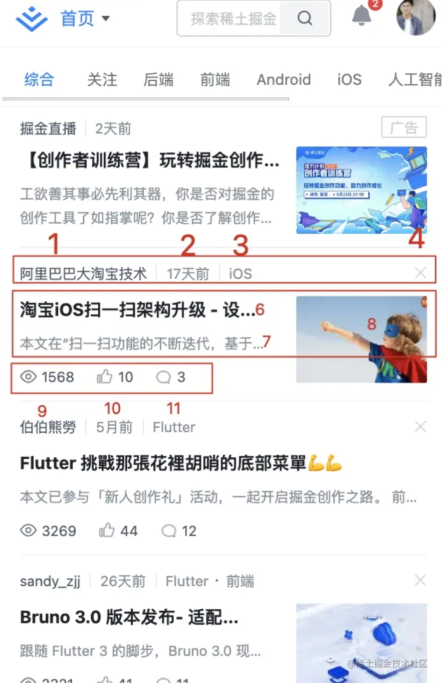
Task: Click the view count eye icon 1568
Action: tap(29, 377)
